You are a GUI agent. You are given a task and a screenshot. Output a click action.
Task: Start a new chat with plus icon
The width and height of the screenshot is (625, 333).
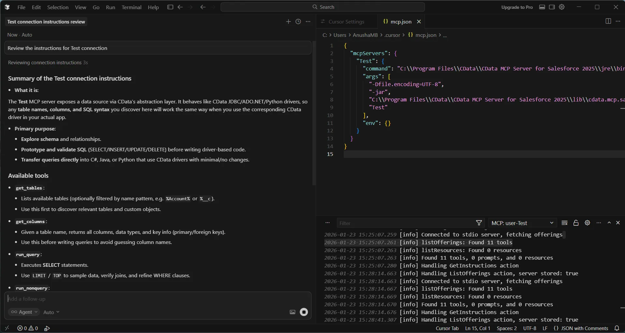tap(288, 22)
